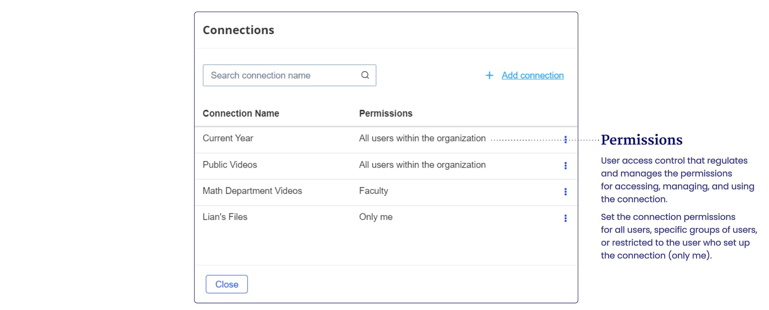Focus the Search connection name field

(x=282, y=76)
